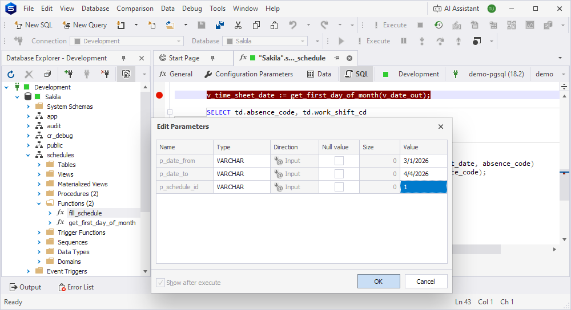Open the AI Assistant

coord(456,9)
